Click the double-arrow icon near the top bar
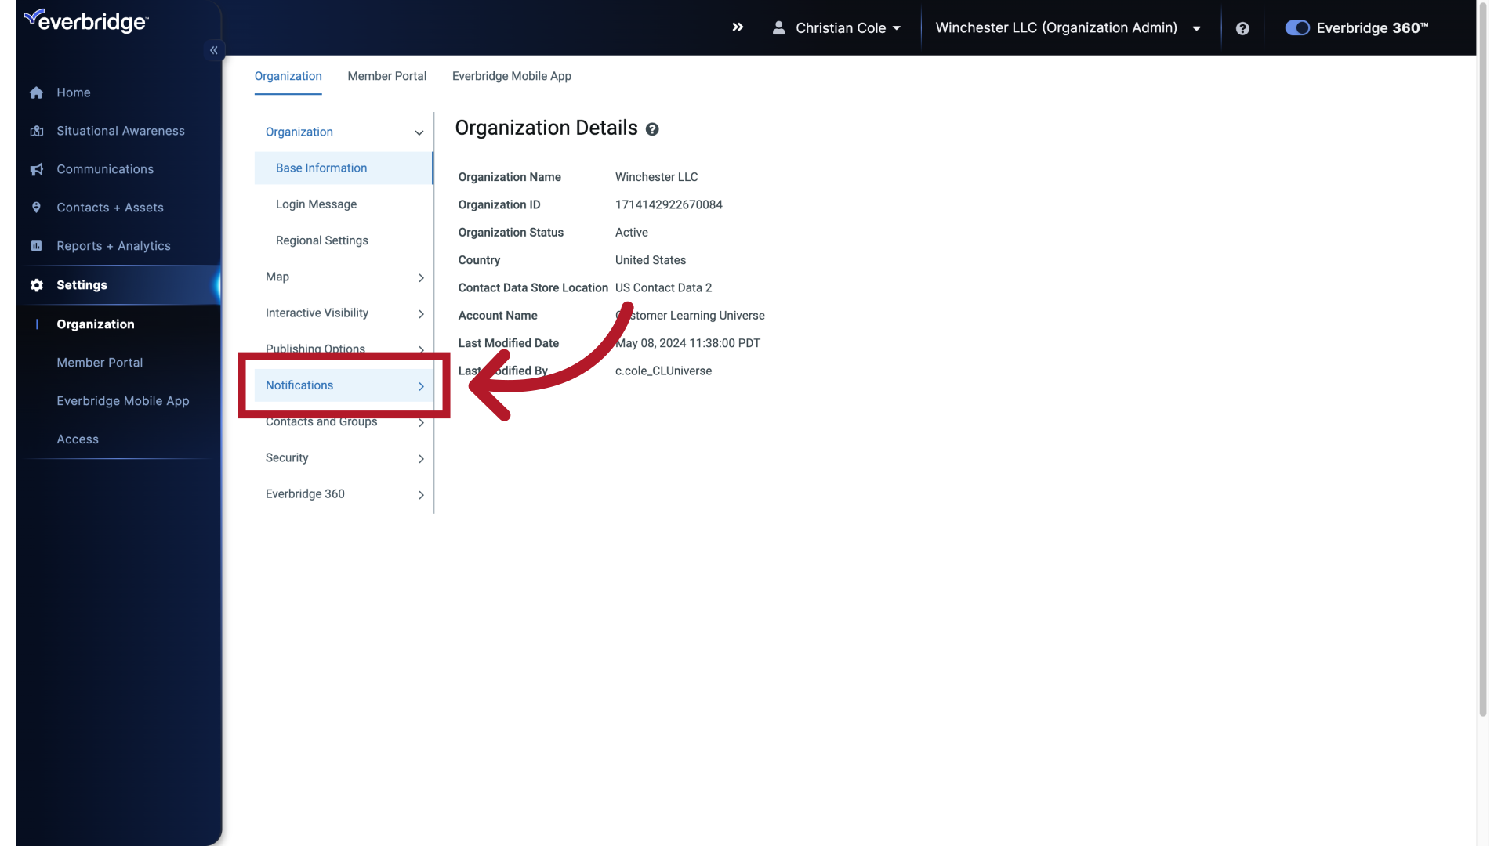The width and height of the screenshot is (1505, 846). (x=738, y=27)
